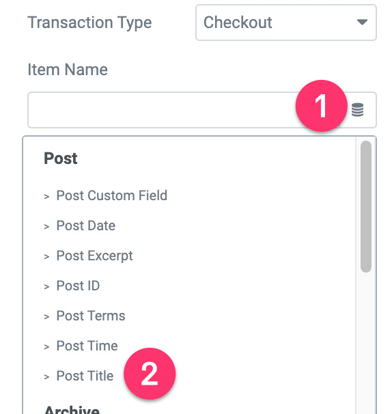This screenshot has height=414, width=392.
Task: Click the arrow marker before Post Custom Field
Action: [x=46, y=197]
